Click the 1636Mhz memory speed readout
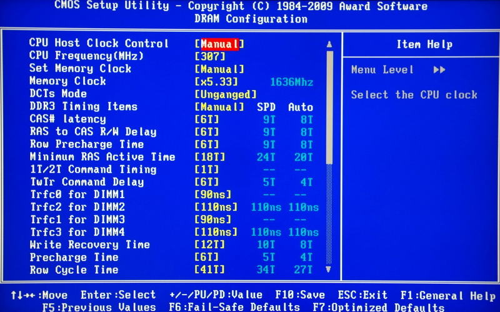This screenshot has width=500, height=312. [x=292, y=83]
